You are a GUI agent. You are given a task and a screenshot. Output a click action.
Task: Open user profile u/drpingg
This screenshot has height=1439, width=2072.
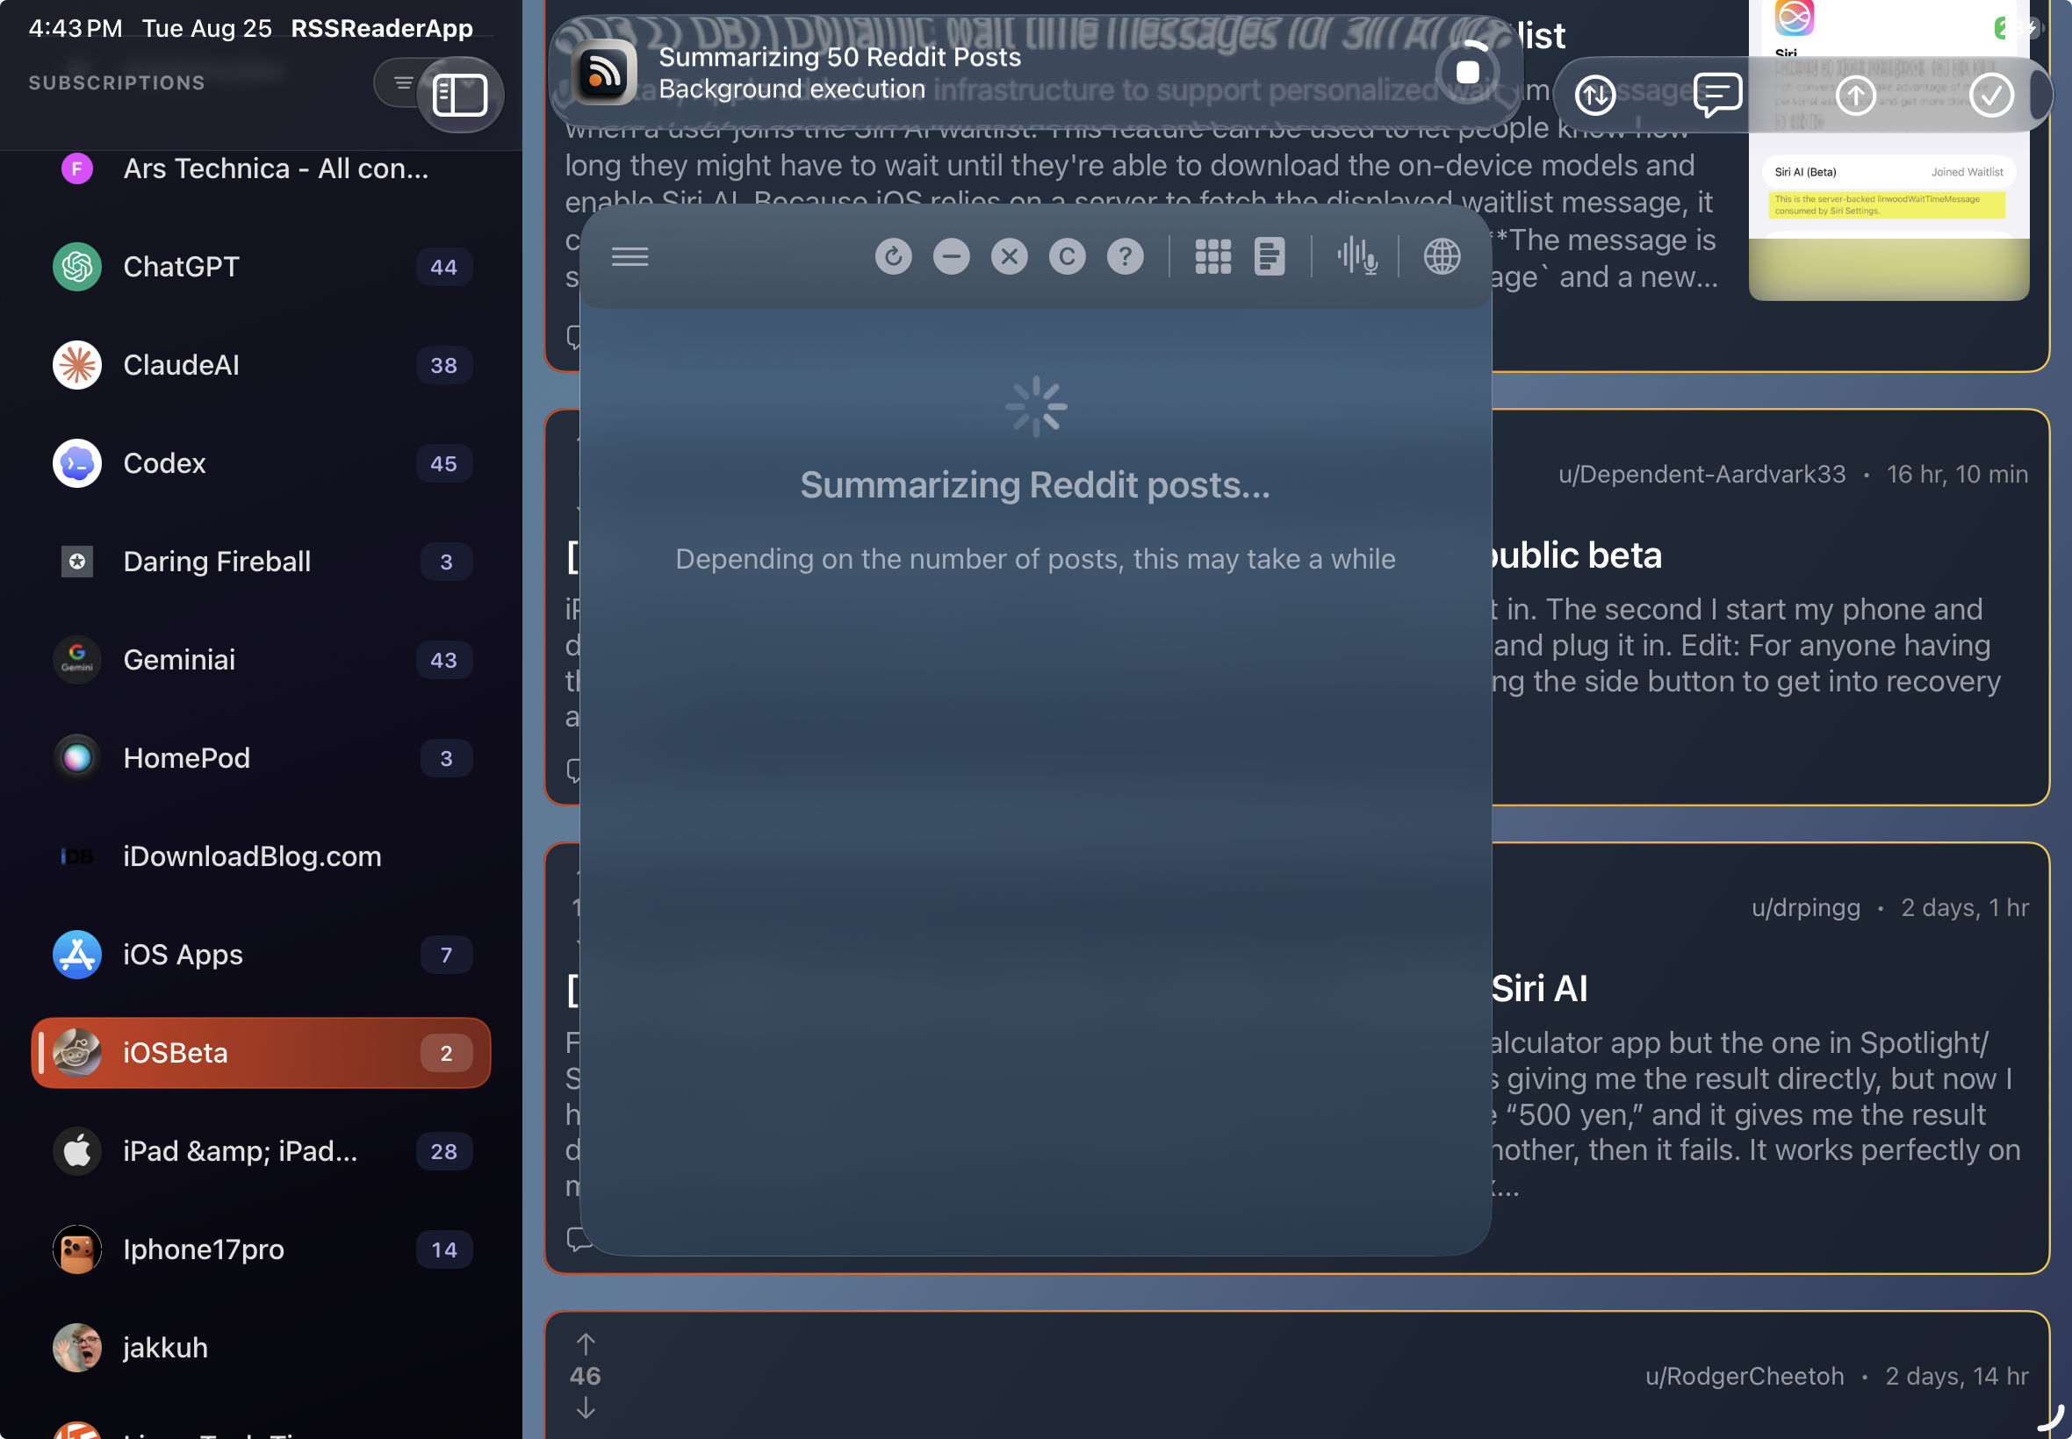(1806, 908)
